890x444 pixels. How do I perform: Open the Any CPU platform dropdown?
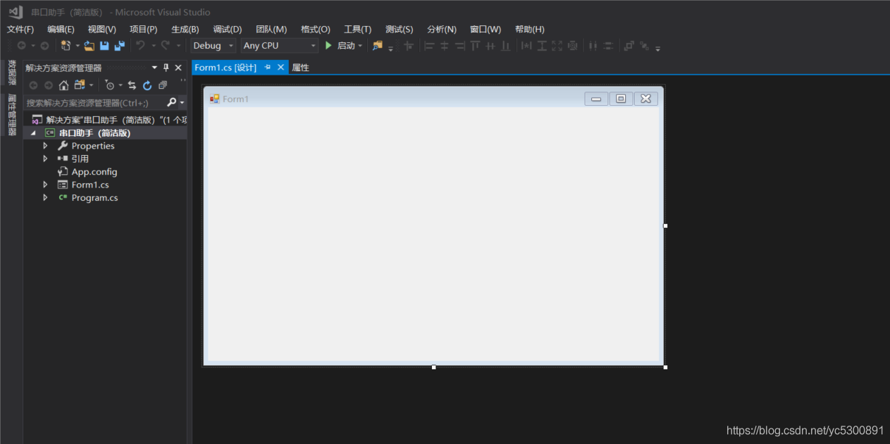(314, 46)
